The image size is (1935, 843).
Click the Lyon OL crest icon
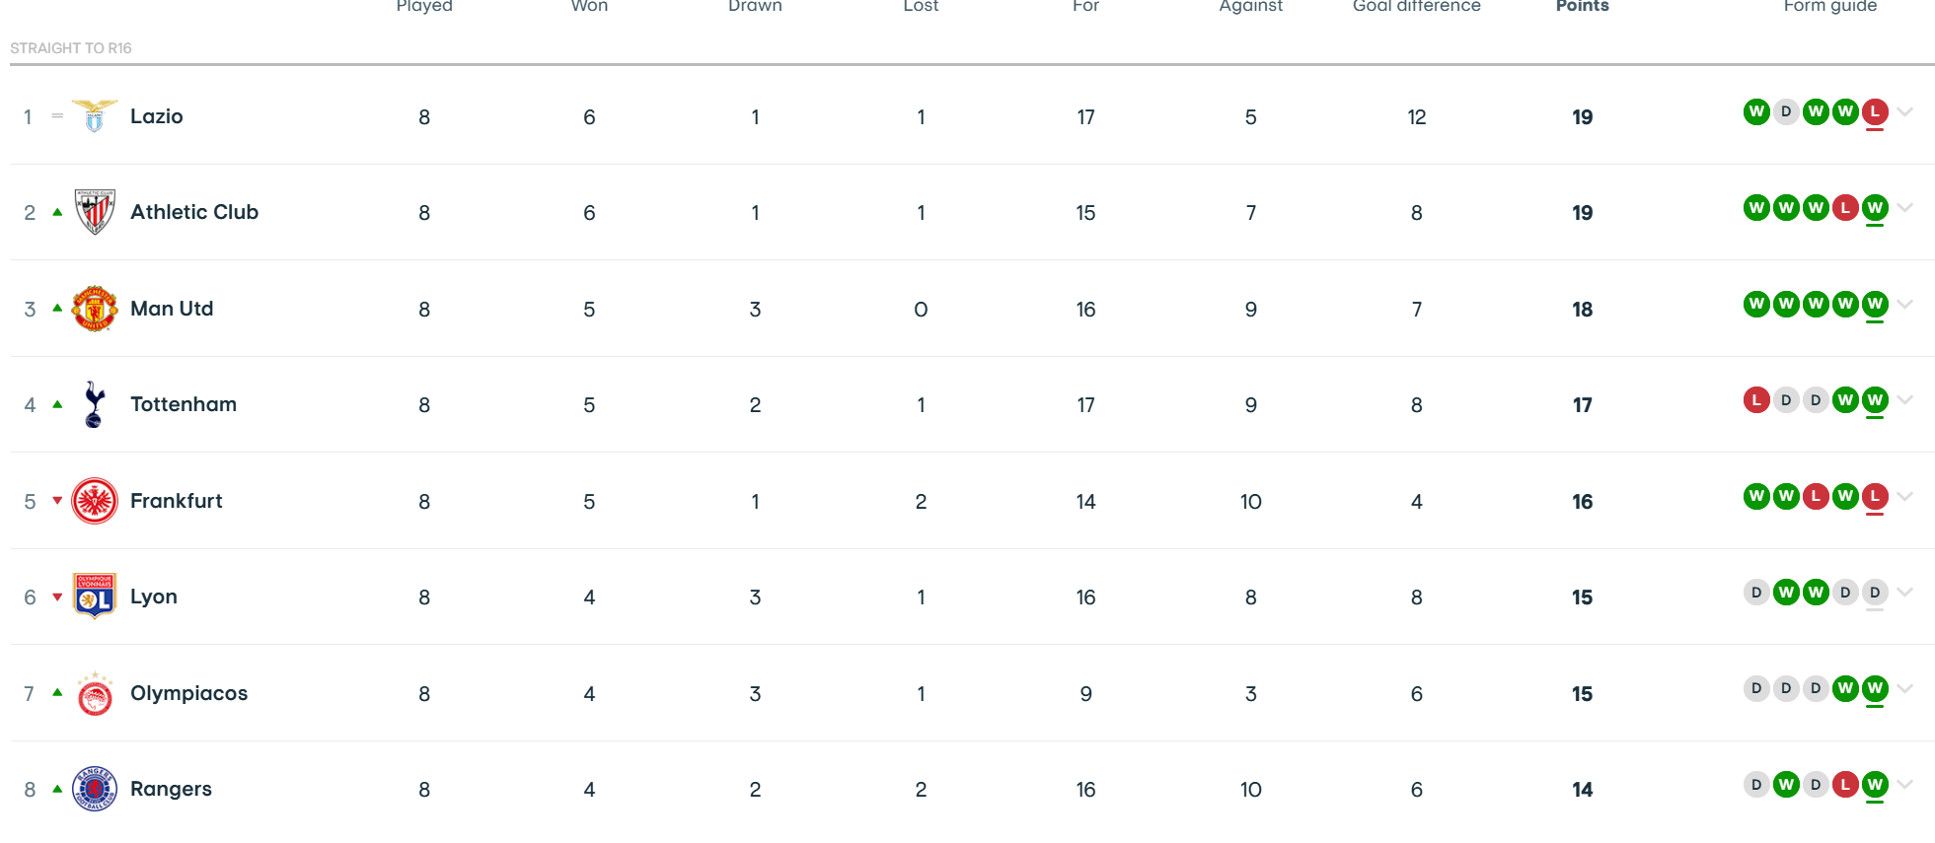[x=95, y=597]
